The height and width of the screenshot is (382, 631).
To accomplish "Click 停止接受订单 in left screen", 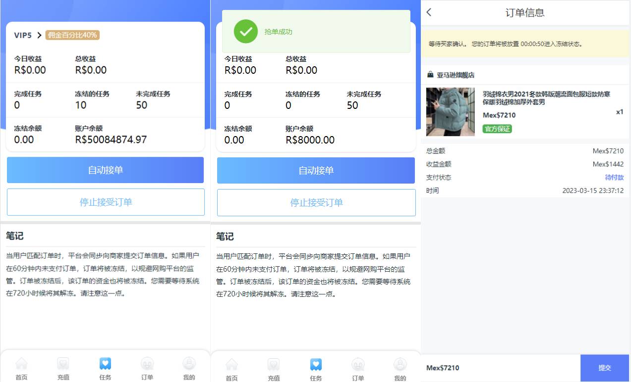I will (x=106, y=202).
